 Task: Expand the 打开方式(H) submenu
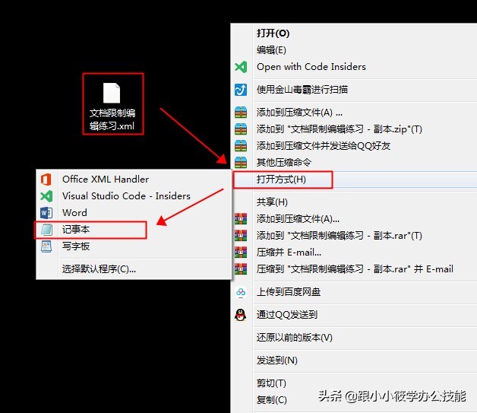[x=282, y=179]
